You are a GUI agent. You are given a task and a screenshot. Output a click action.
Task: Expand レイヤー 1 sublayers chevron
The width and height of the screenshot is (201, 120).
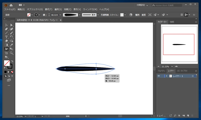pyautogui.click(x=166, y=76)
